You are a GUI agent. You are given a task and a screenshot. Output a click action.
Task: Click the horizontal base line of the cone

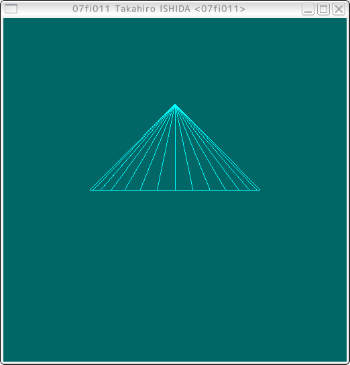175,190
